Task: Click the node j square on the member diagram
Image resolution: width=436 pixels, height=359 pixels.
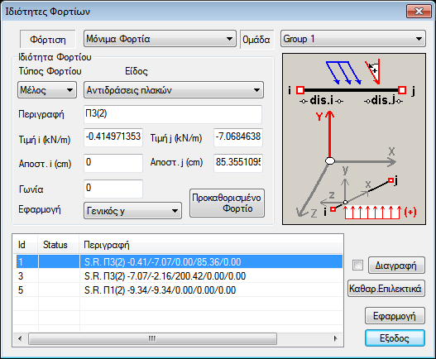Action: (402, 90)
